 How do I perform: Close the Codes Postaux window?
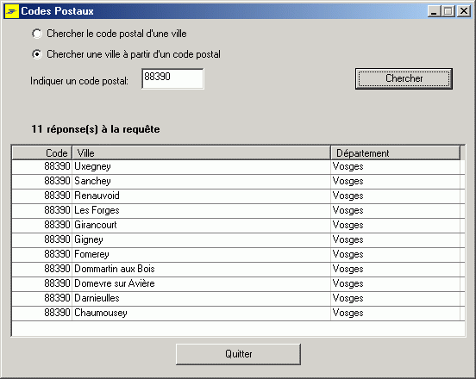[x=464, y=11]
